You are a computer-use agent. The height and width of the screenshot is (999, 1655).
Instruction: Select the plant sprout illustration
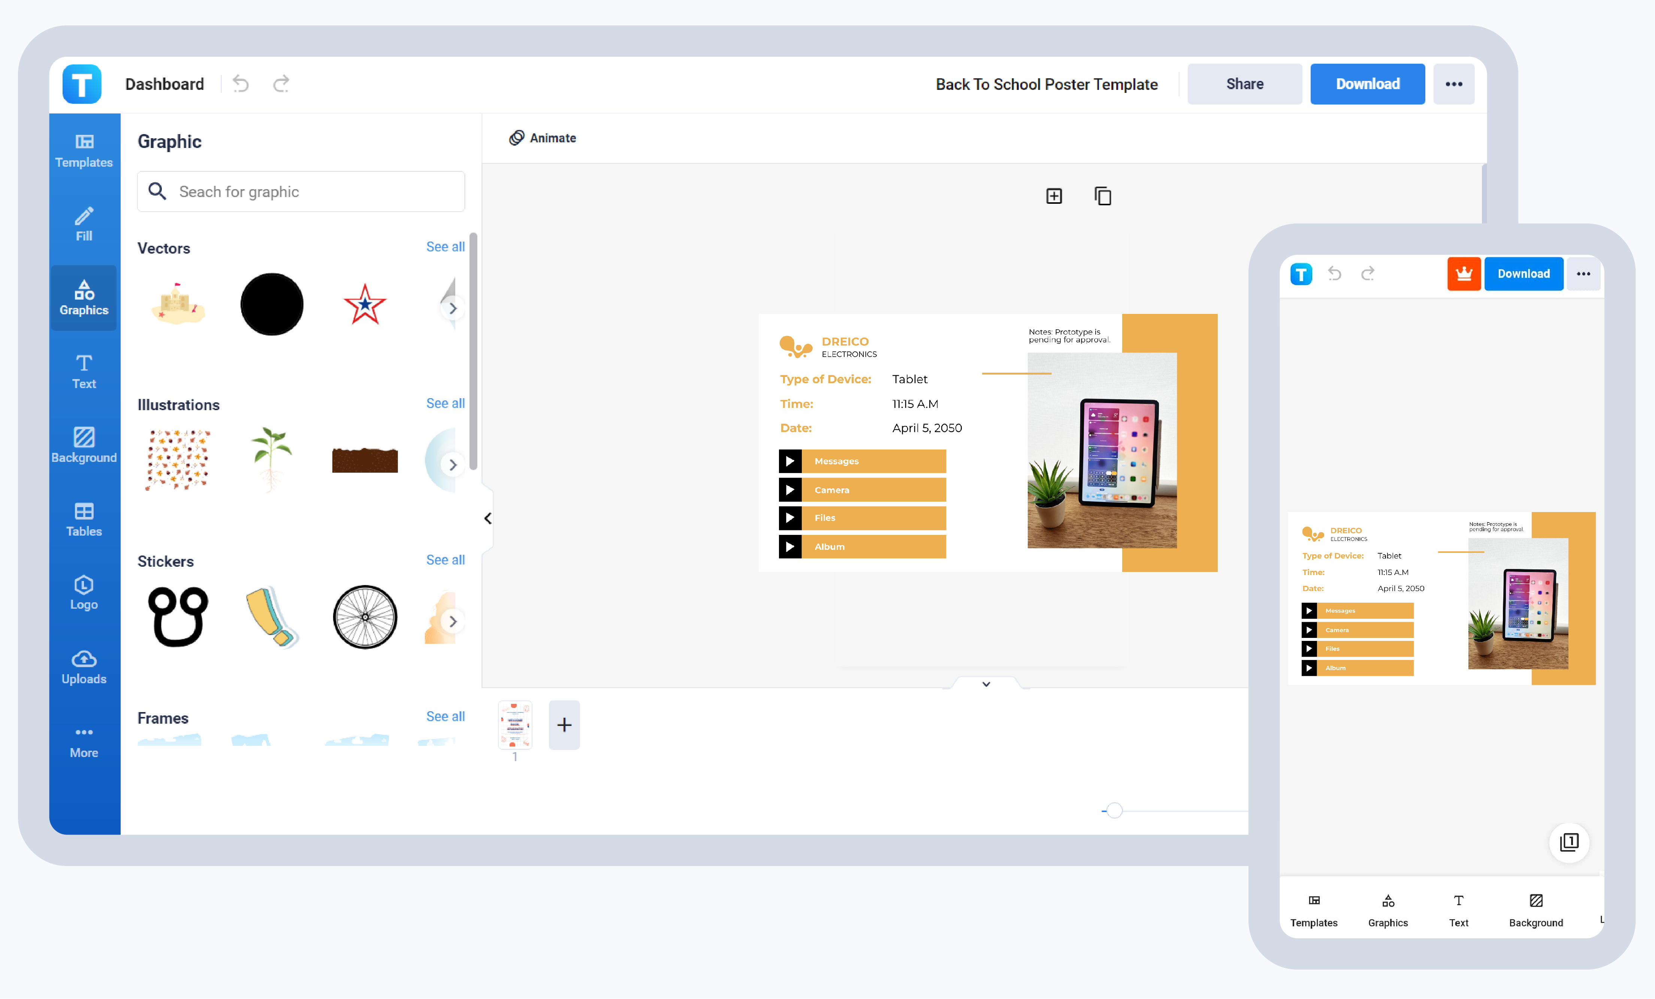(x=271, y=460)
